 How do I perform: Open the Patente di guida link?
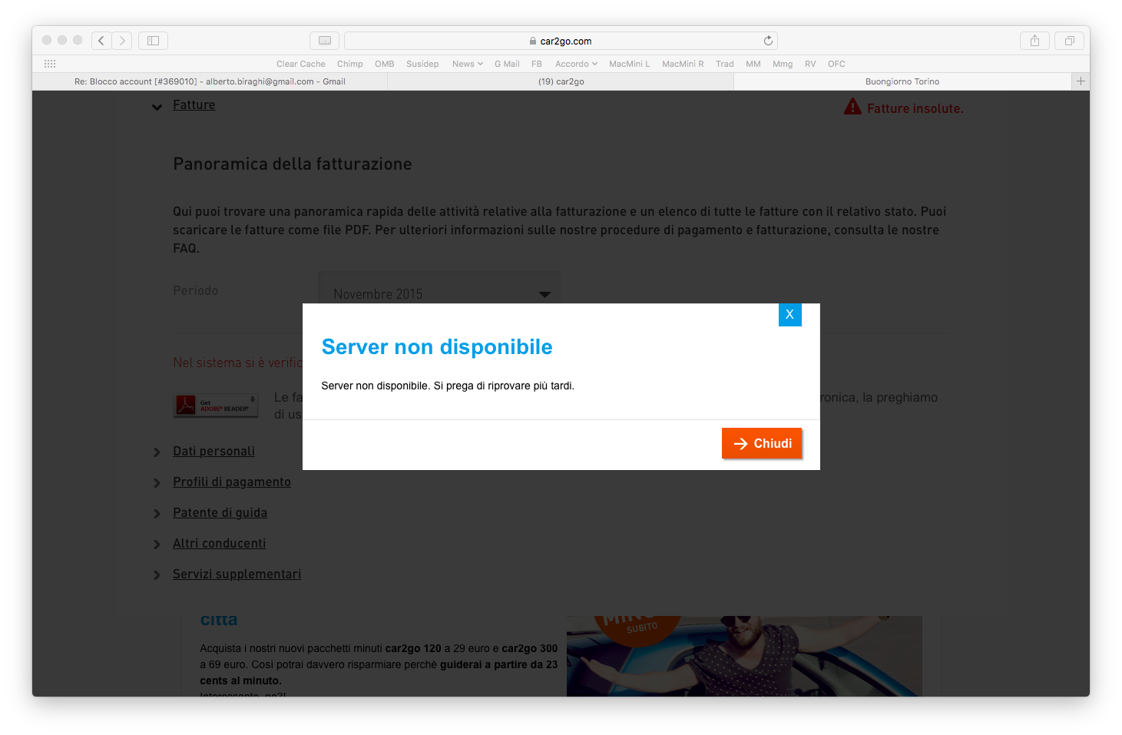[220, 513]
